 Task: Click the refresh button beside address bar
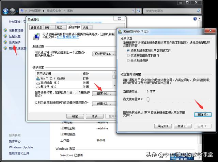tap(139, 11)
